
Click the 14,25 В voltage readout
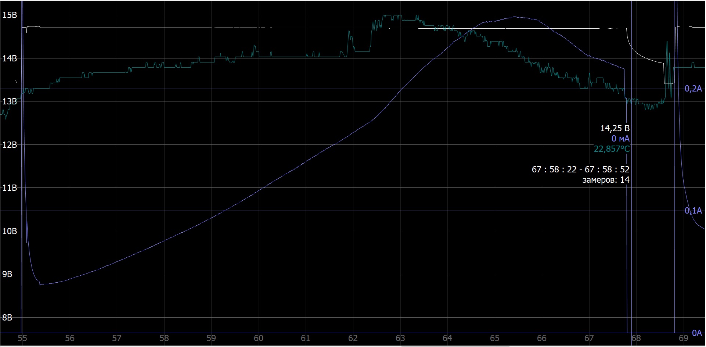tap(615, 128)
